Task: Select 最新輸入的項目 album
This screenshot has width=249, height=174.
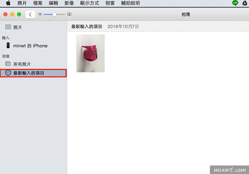Action: [33, 73]
